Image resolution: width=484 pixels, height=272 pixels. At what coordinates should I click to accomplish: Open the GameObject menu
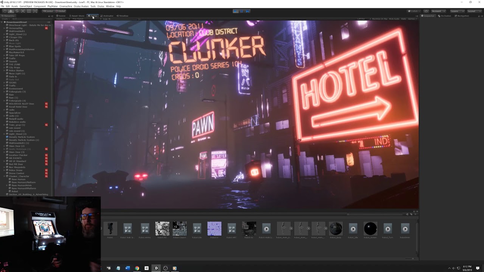click(26, 6)
